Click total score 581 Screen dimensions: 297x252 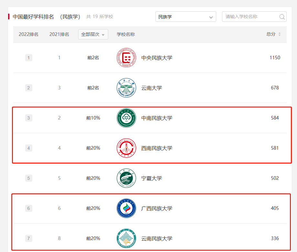275,148
